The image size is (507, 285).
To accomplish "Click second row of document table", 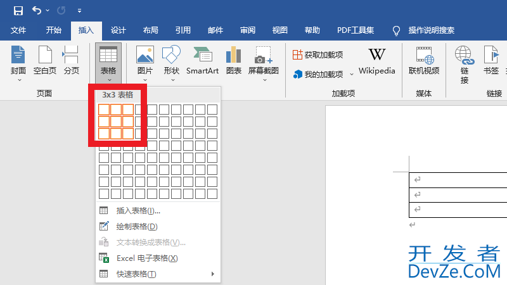I will 458,195.
